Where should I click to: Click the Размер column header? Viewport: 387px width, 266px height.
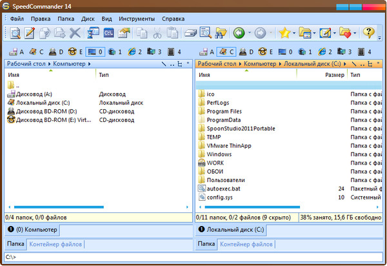click(x=333, y=76)
